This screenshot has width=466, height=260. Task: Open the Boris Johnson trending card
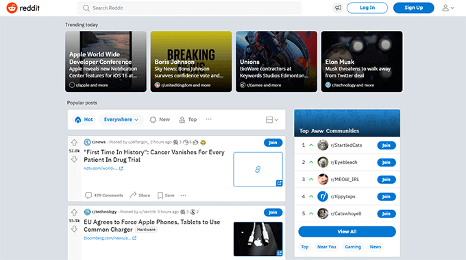tap(191, 62)
